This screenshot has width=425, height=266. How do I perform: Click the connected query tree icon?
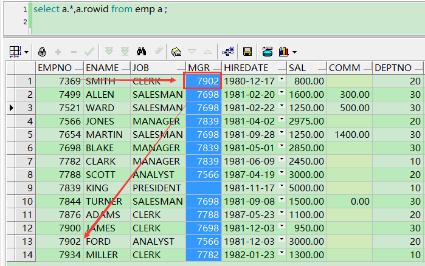point(228,52)
